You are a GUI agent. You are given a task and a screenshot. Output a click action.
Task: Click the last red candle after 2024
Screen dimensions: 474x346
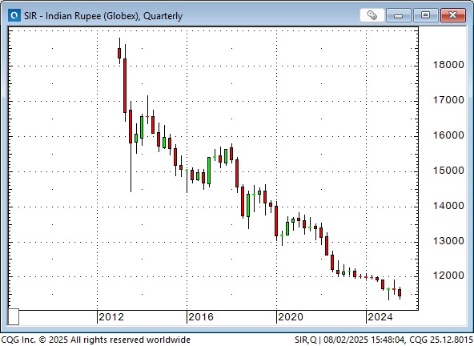pyautogui.click(x=400, y=293)
